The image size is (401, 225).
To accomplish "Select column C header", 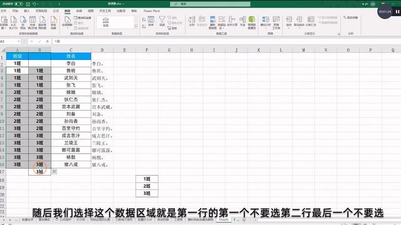I will point(71,50).
